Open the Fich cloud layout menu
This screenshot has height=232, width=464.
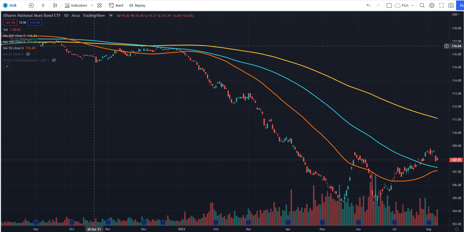(402, 5)
